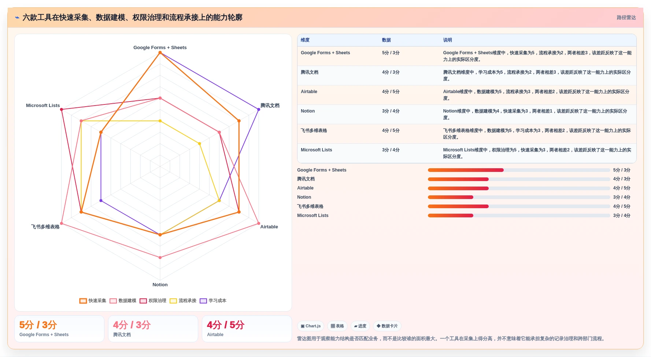Click the Notion label in the progress list
The width and height of the screenshot is (651, 357).
(304, 197)
